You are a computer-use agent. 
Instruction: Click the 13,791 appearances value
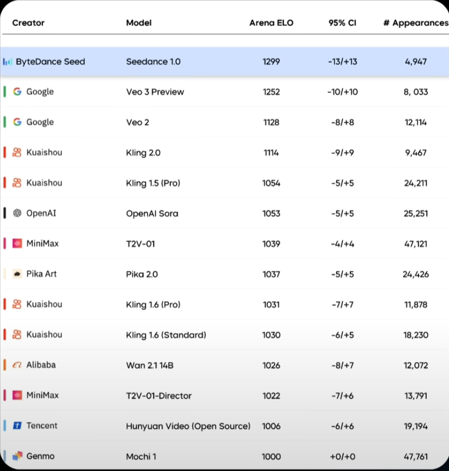pyautogui.click(x=416, y=396)
